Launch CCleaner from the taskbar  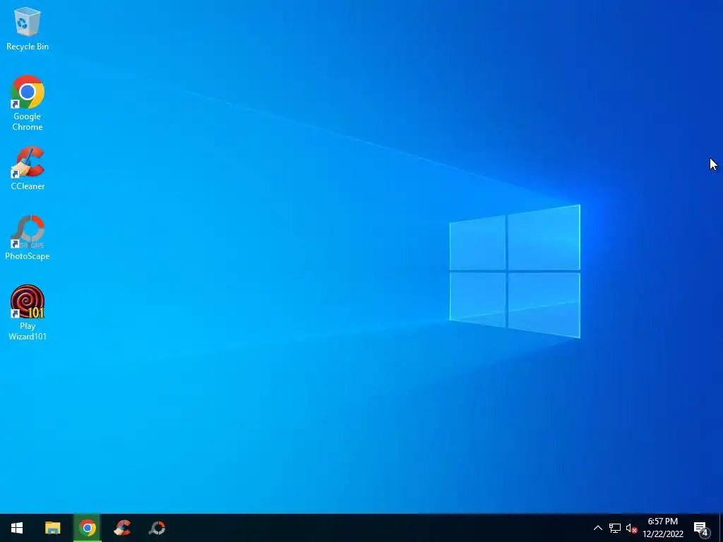click(122, 528)
